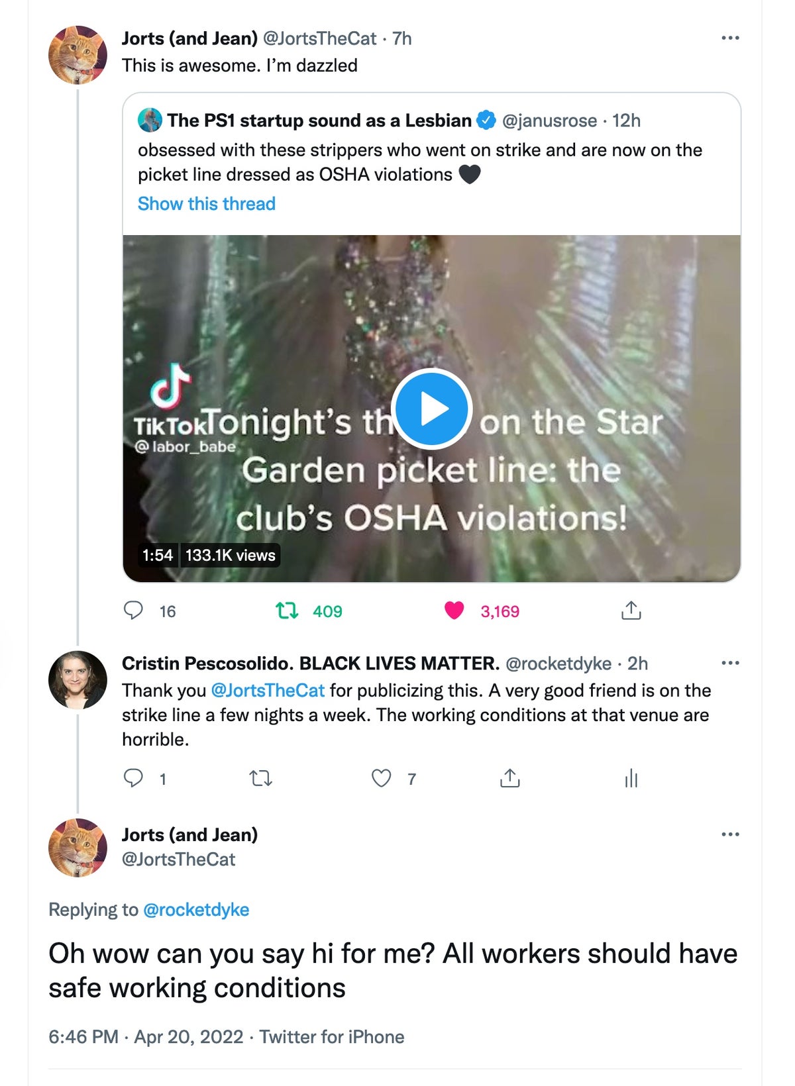Open more options on Jorts' top tweet

[730, 38]
